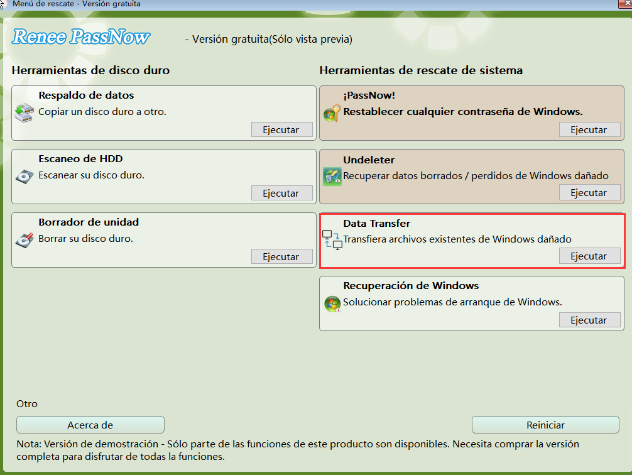Click 'Transfiera archivos existentes de Windows dañado'

(457, 239)
